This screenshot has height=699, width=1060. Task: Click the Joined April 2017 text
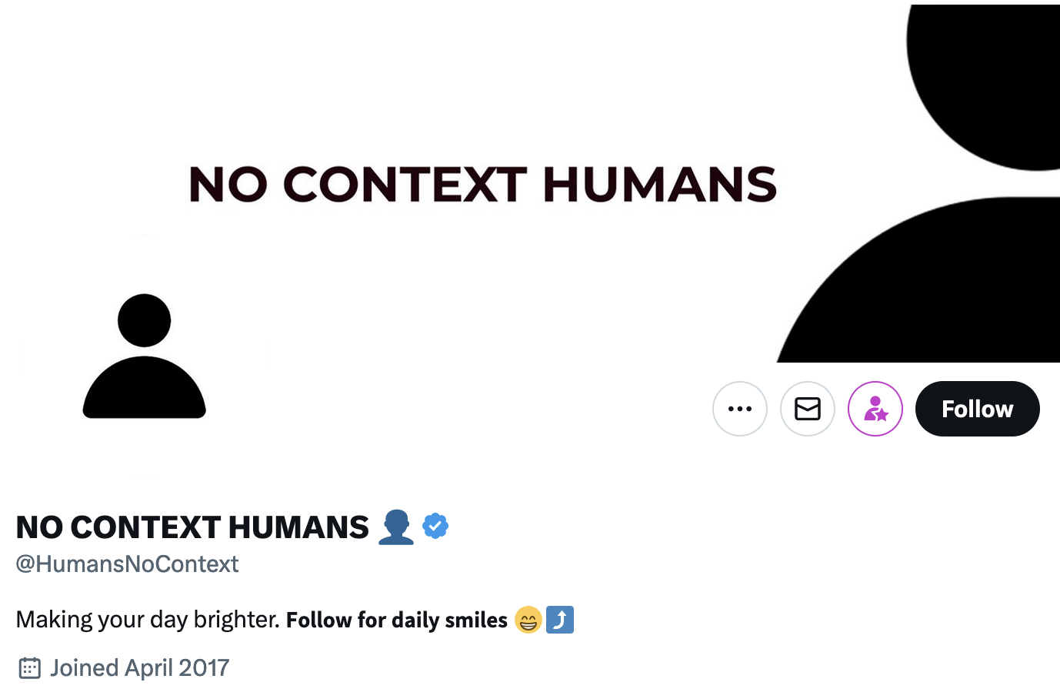click(138, 668)
